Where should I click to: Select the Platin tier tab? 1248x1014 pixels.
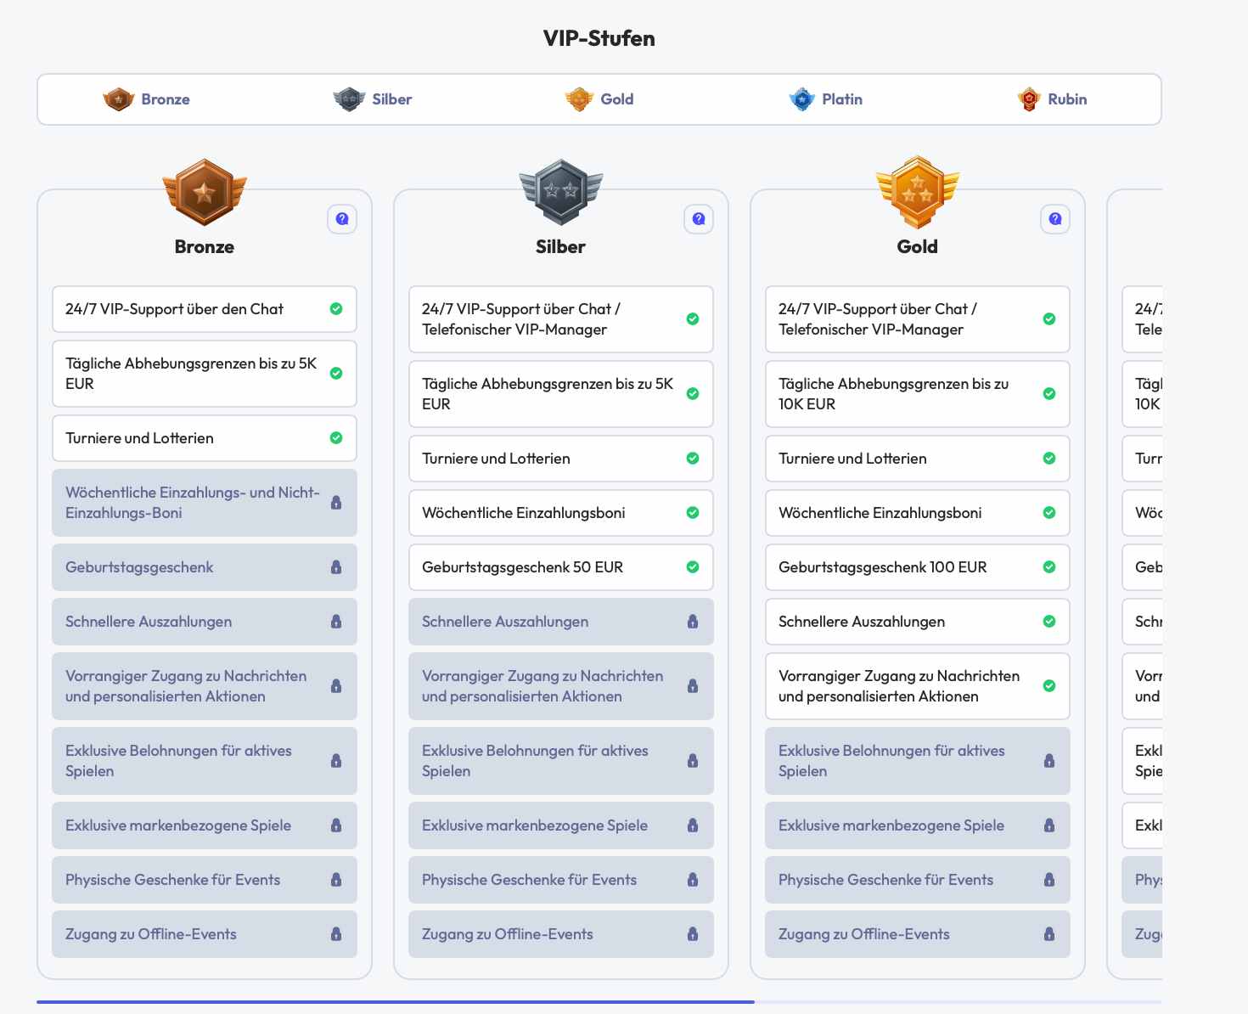825,99
